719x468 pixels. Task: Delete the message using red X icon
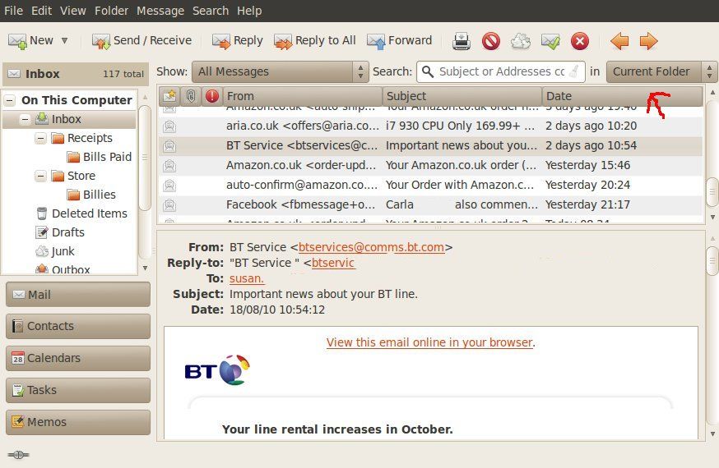[580, 41]
